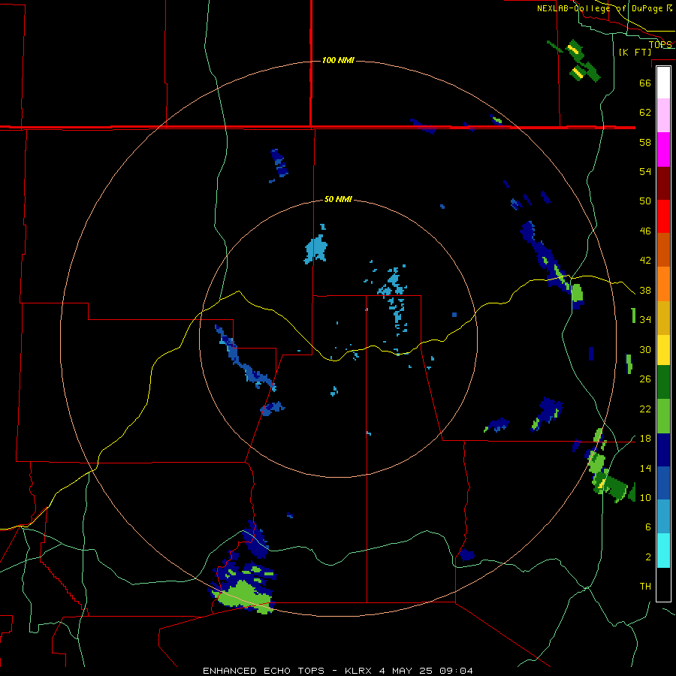Click the legend value 26
Image resolution: width=676 pixels, height=676 pixels.
coord(645,379)
